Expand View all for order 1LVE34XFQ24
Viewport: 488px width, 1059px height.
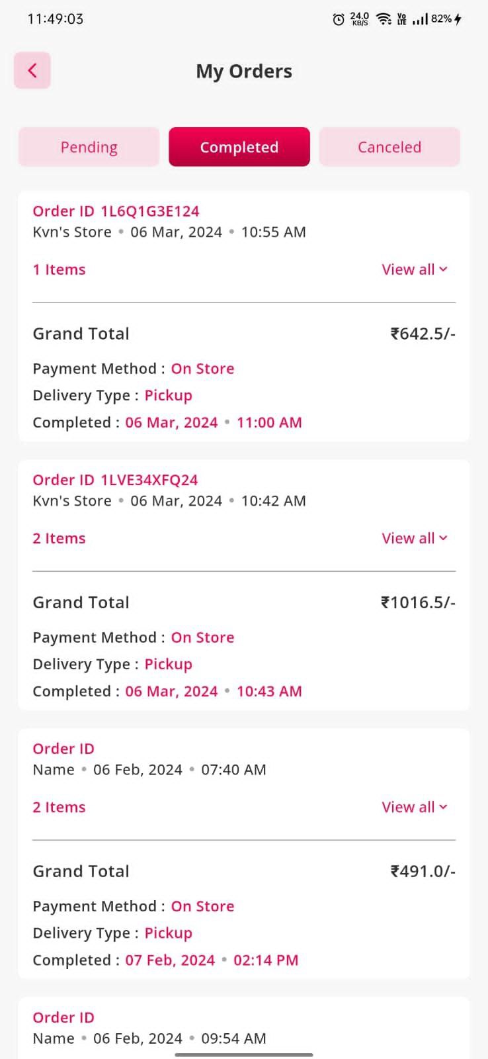tap(415, 538)
